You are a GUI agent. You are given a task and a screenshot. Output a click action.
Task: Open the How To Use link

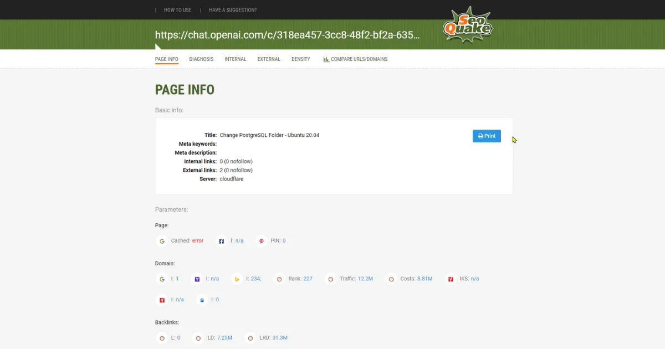[x=177, y=10]
